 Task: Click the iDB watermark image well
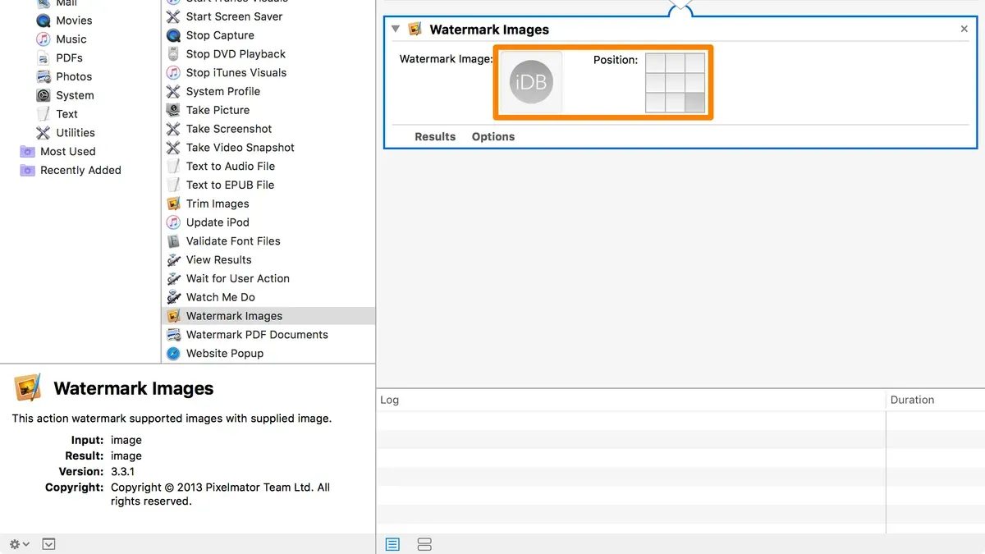coord(531,82)
